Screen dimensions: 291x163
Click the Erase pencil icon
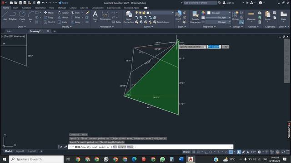(87, 13)
